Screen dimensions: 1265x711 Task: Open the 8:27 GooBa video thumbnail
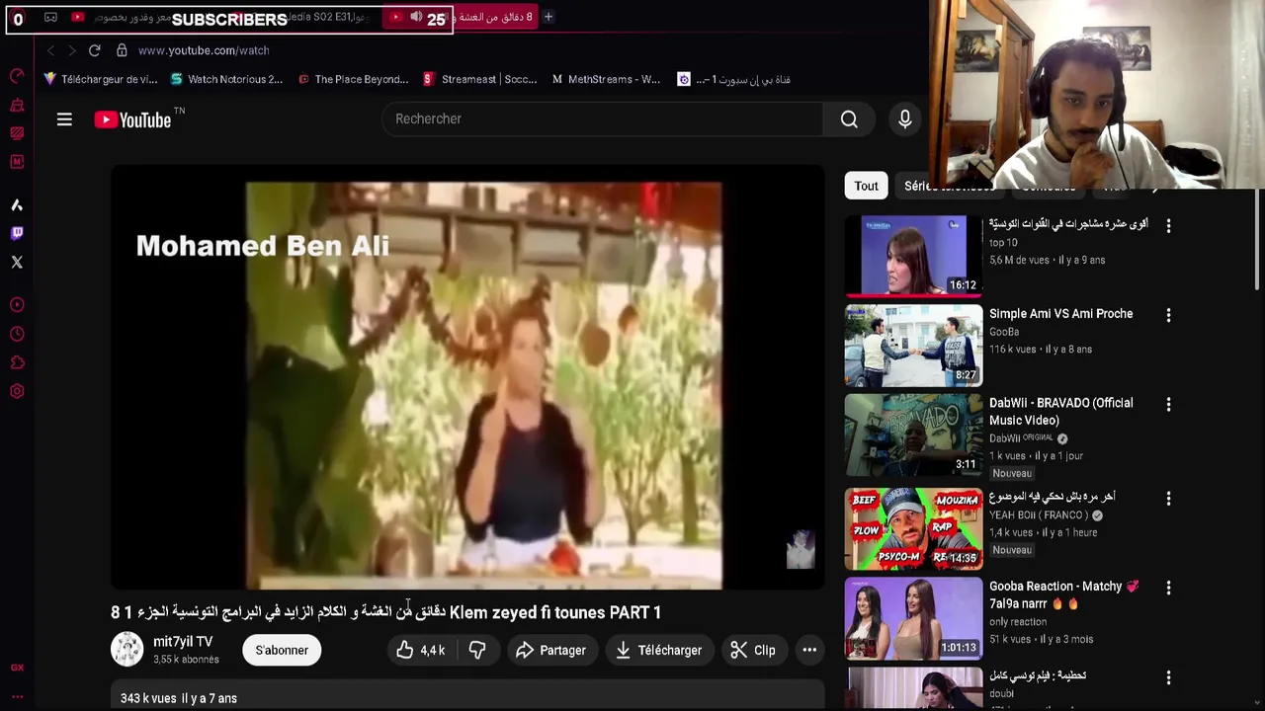pos(913,346)
